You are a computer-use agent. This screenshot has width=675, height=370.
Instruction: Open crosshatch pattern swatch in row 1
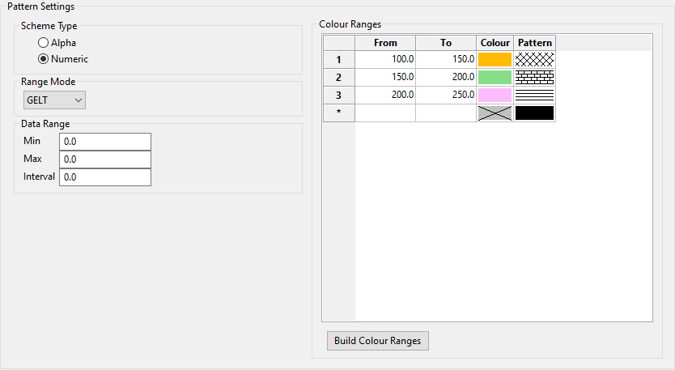point(535,59)
